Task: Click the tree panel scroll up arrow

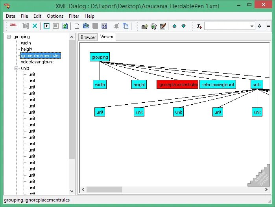Action: coord(72,37)
